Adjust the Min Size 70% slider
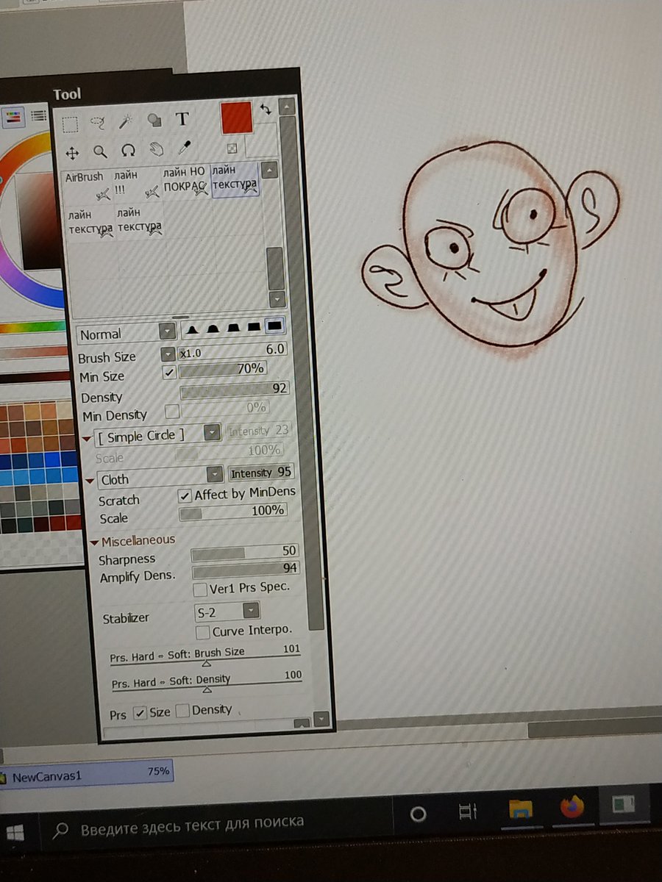The height and width of the screenshot is (882, 662). (x=223, y=370)
